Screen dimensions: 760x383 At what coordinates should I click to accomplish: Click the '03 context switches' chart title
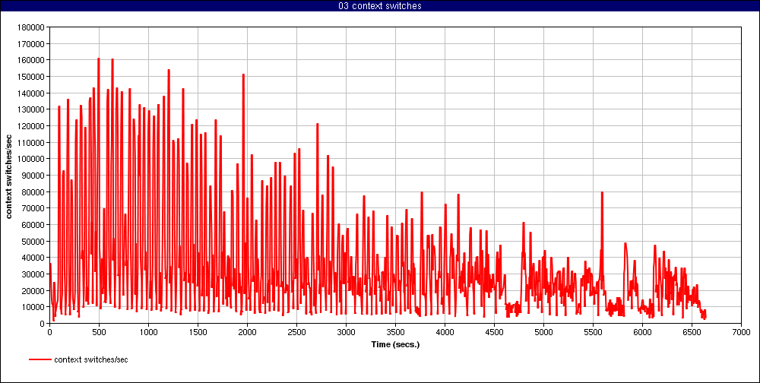380,6
